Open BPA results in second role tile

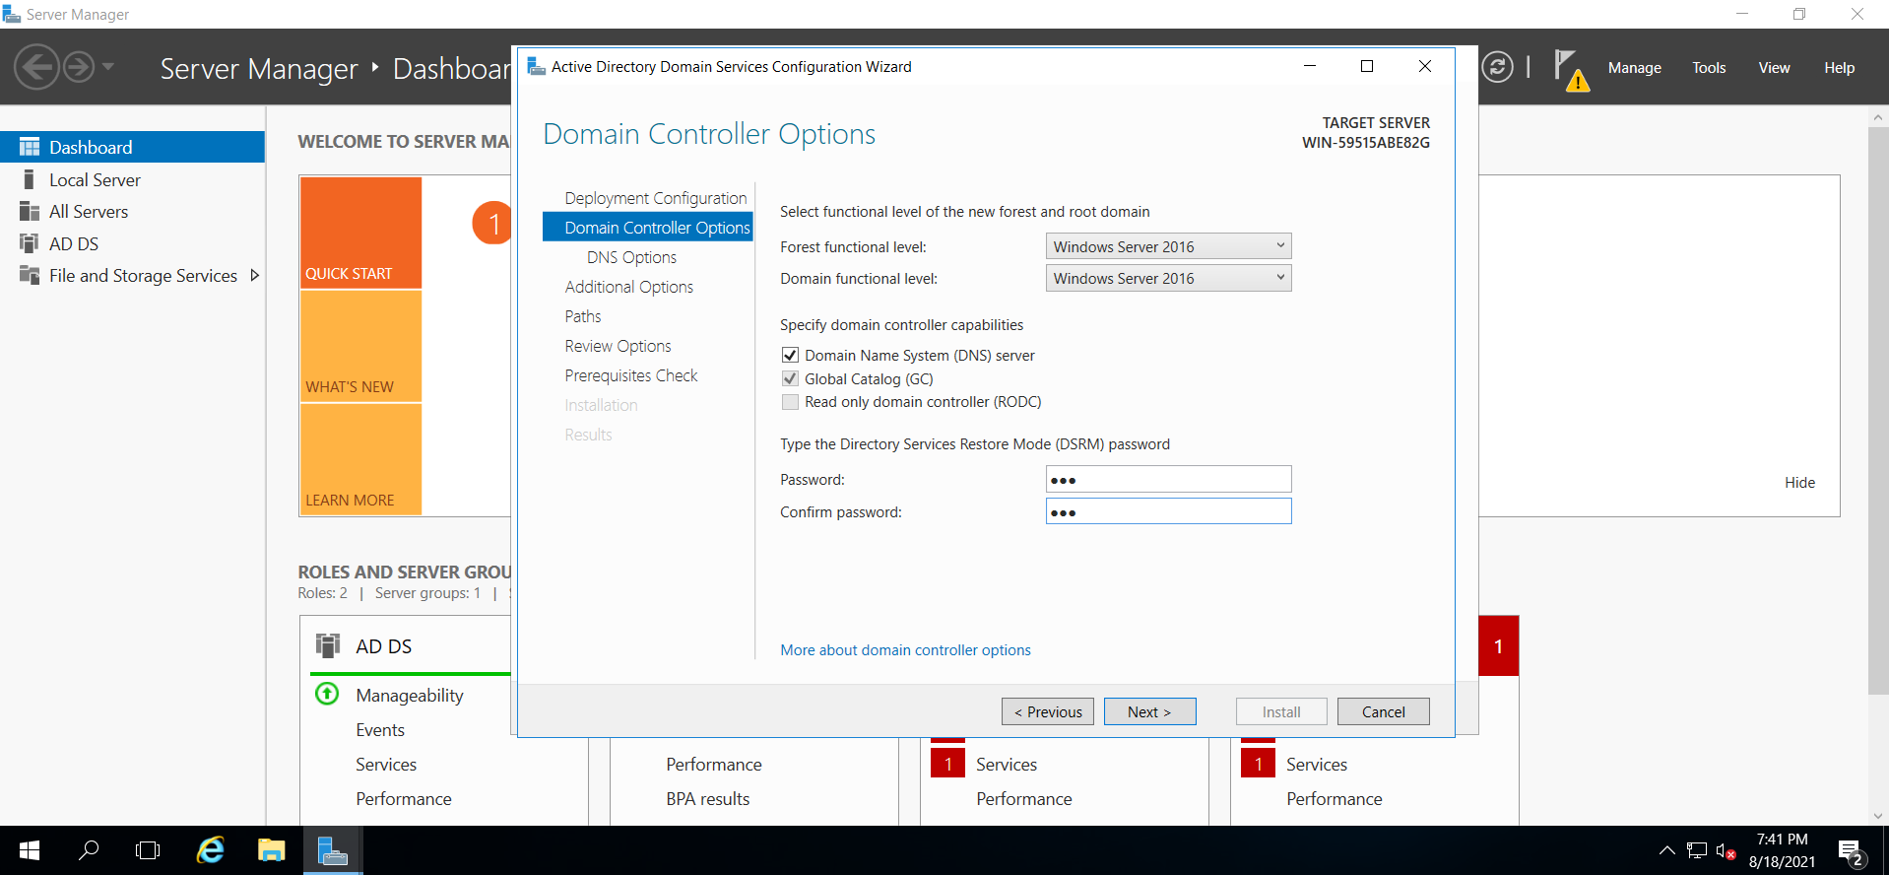(x=707, y=799)
